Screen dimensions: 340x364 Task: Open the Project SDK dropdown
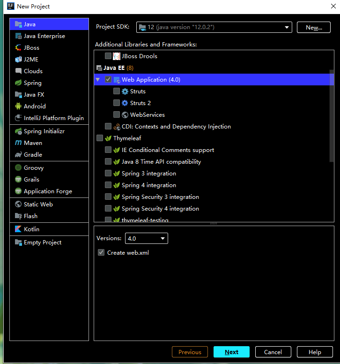point(214,27)
